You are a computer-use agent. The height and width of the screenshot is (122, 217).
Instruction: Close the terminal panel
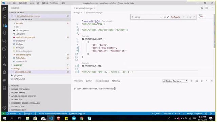pyautogui.click(x=212, y=81)
